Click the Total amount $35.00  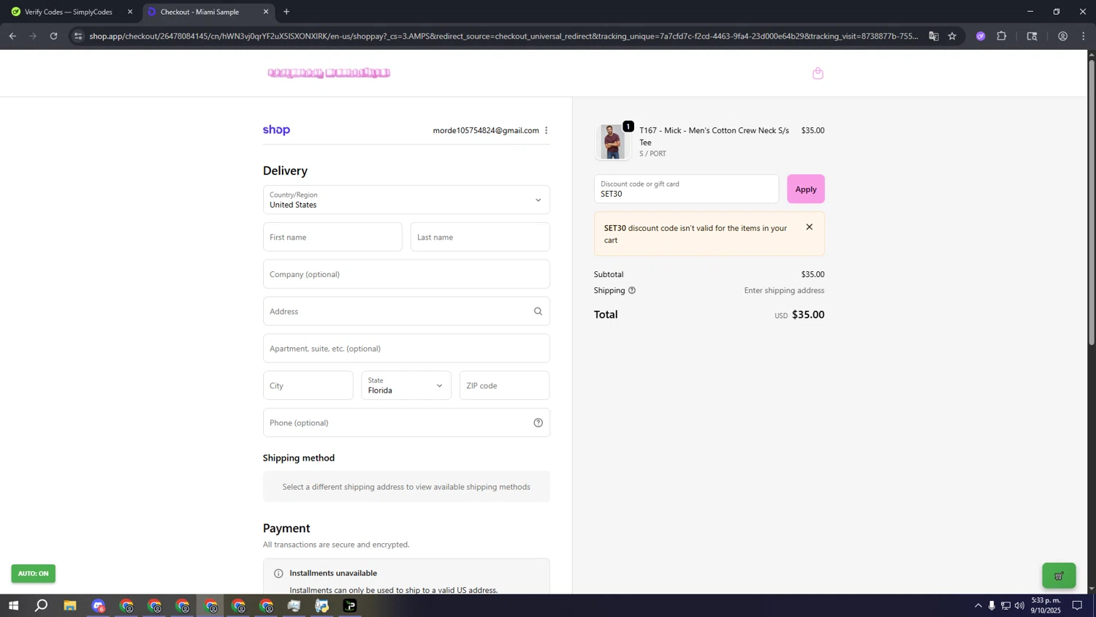click(x=808, y=314)
